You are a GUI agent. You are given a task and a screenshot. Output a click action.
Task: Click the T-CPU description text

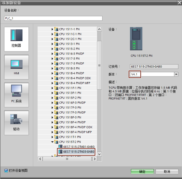click(143, 93)
